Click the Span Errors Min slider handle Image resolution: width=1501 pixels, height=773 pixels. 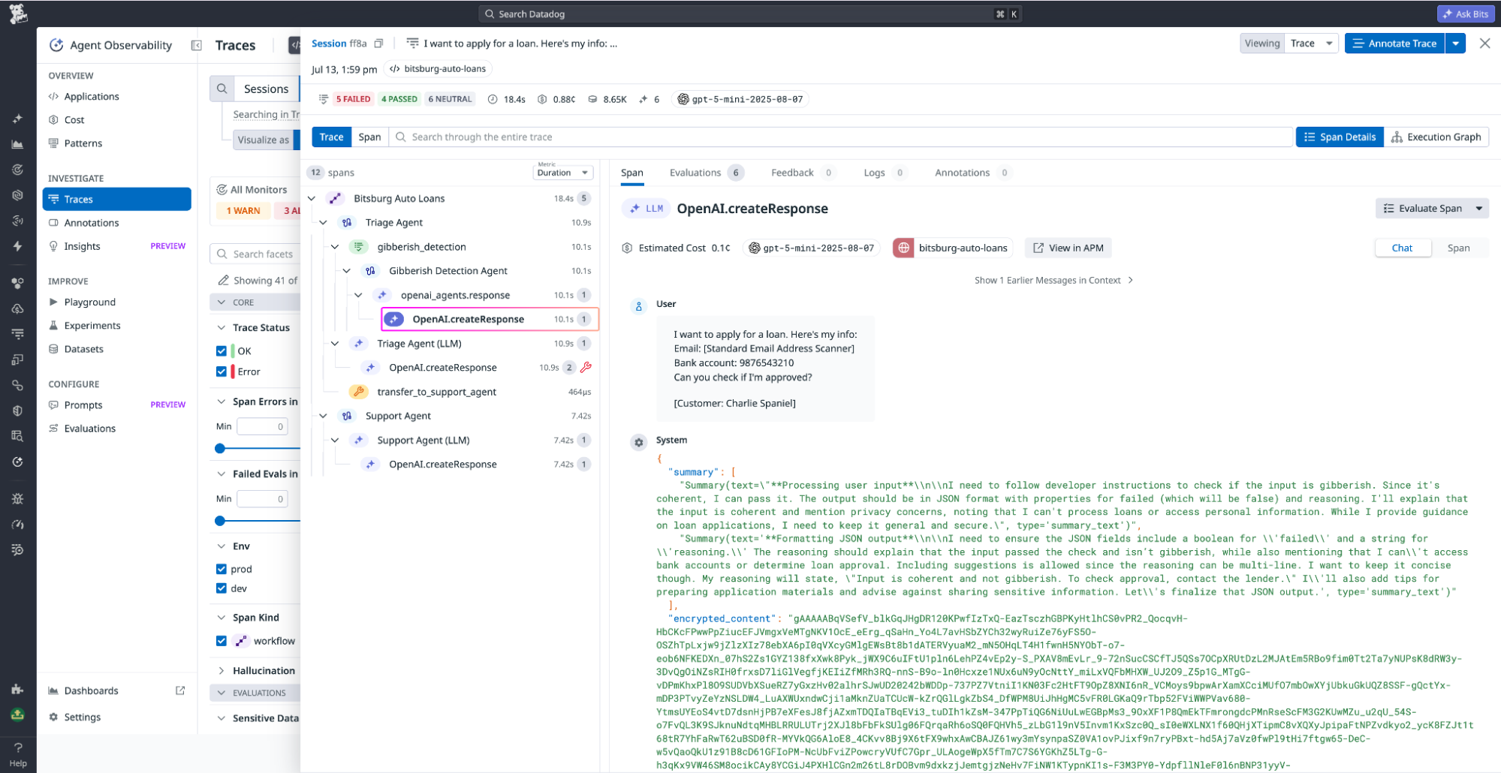pos(220,448)
